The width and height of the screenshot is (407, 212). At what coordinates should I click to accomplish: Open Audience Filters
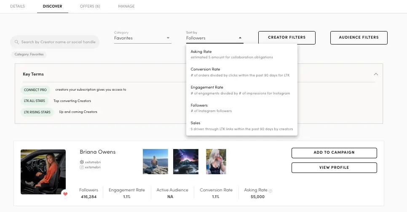359,37
